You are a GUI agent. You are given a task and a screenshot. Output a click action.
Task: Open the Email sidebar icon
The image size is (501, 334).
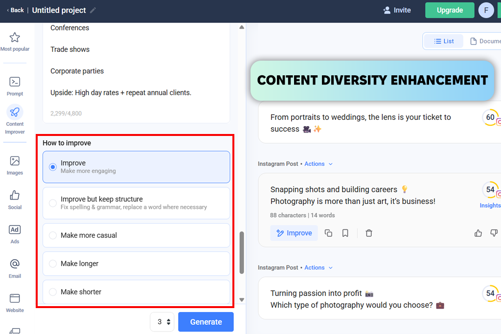pos(15,264)
